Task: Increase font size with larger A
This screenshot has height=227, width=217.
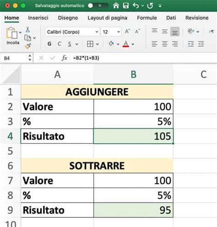Action: point(127,32)
